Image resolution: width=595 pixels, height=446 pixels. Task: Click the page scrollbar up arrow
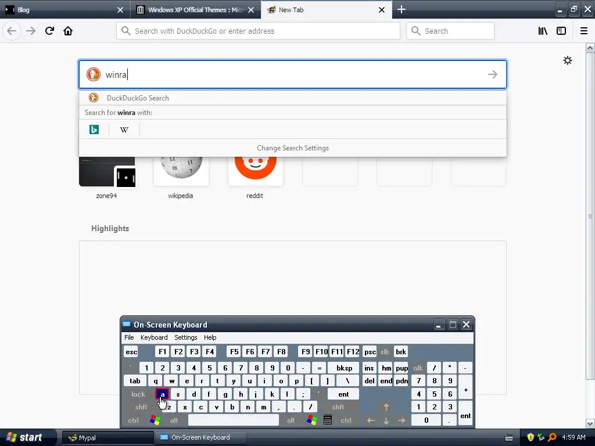[x=590, y=48]
